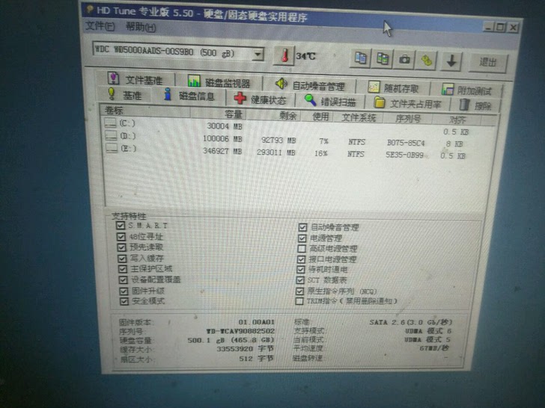
Task: Toggle the 48位寻址 checkbox
Action: [x=121, y=236]
